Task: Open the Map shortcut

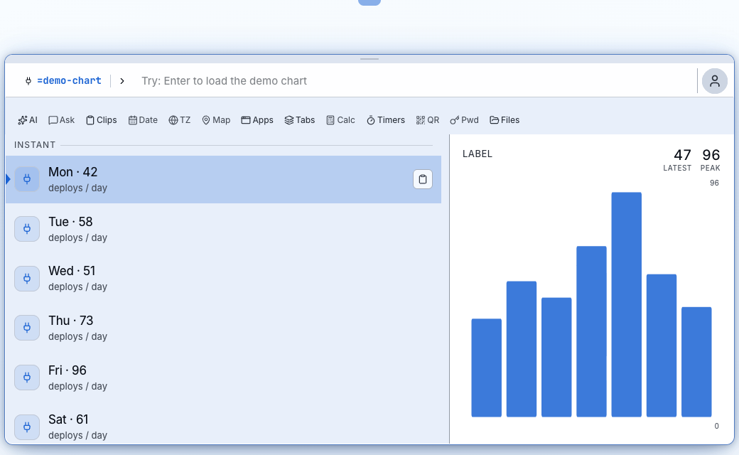Action: pyautogui.click(x=216, y=120)
